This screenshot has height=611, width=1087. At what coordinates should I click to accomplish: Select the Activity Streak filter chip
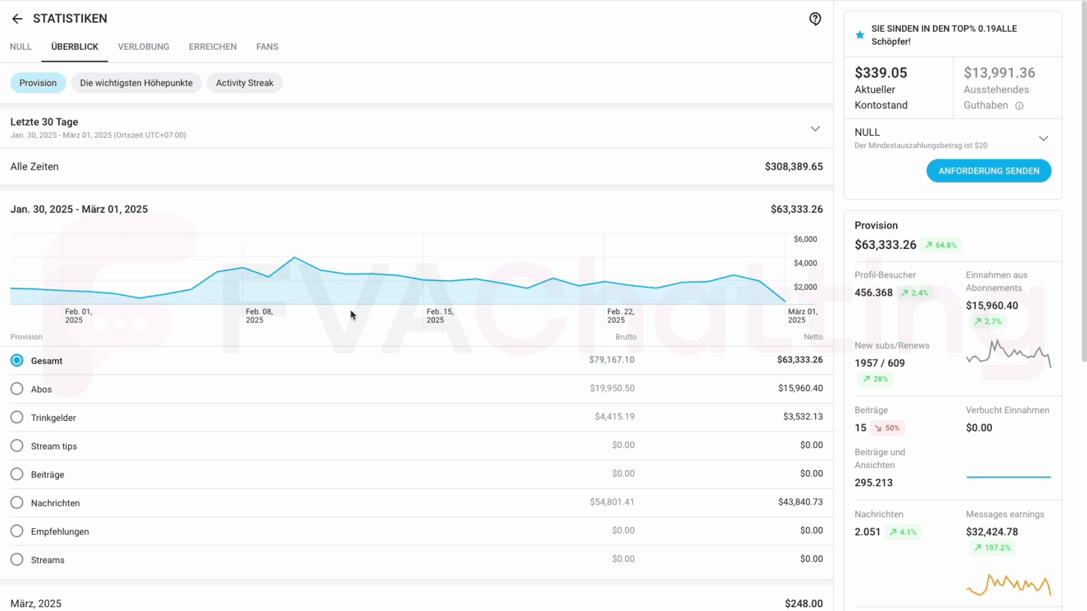[245, 83]
